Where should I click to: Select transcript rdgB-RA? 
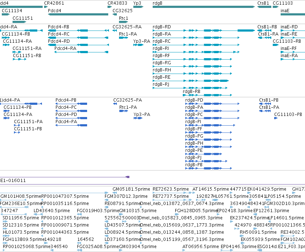point(162,34)
